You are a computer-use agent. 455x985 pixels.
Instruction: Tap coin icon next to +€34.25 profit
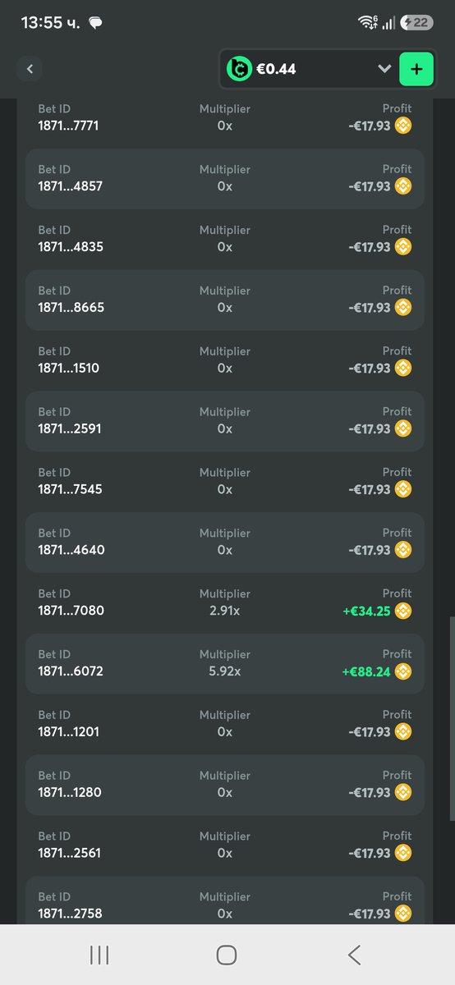402,611
